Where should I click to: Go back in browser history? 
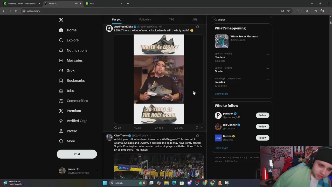tap(4, 11)
